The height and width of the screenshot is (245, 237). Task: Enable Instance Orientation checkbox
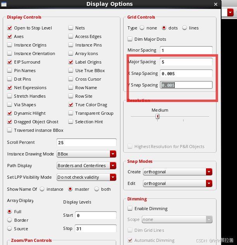(10, 53)
